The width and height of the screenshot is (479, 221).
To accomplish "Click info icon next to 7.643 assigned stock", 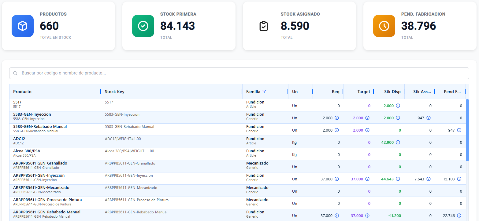I will click(x=429, y=179).
